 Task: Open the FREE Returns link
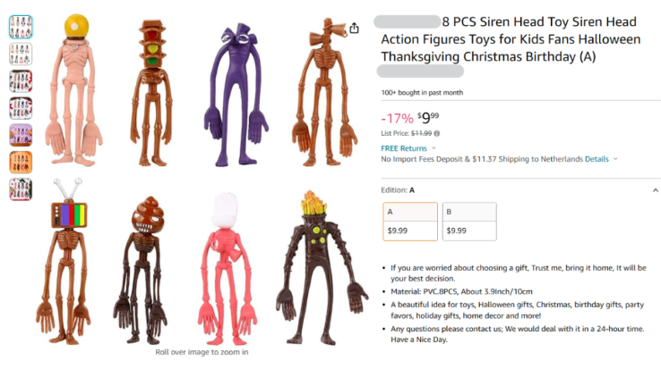tap(404, 148)
